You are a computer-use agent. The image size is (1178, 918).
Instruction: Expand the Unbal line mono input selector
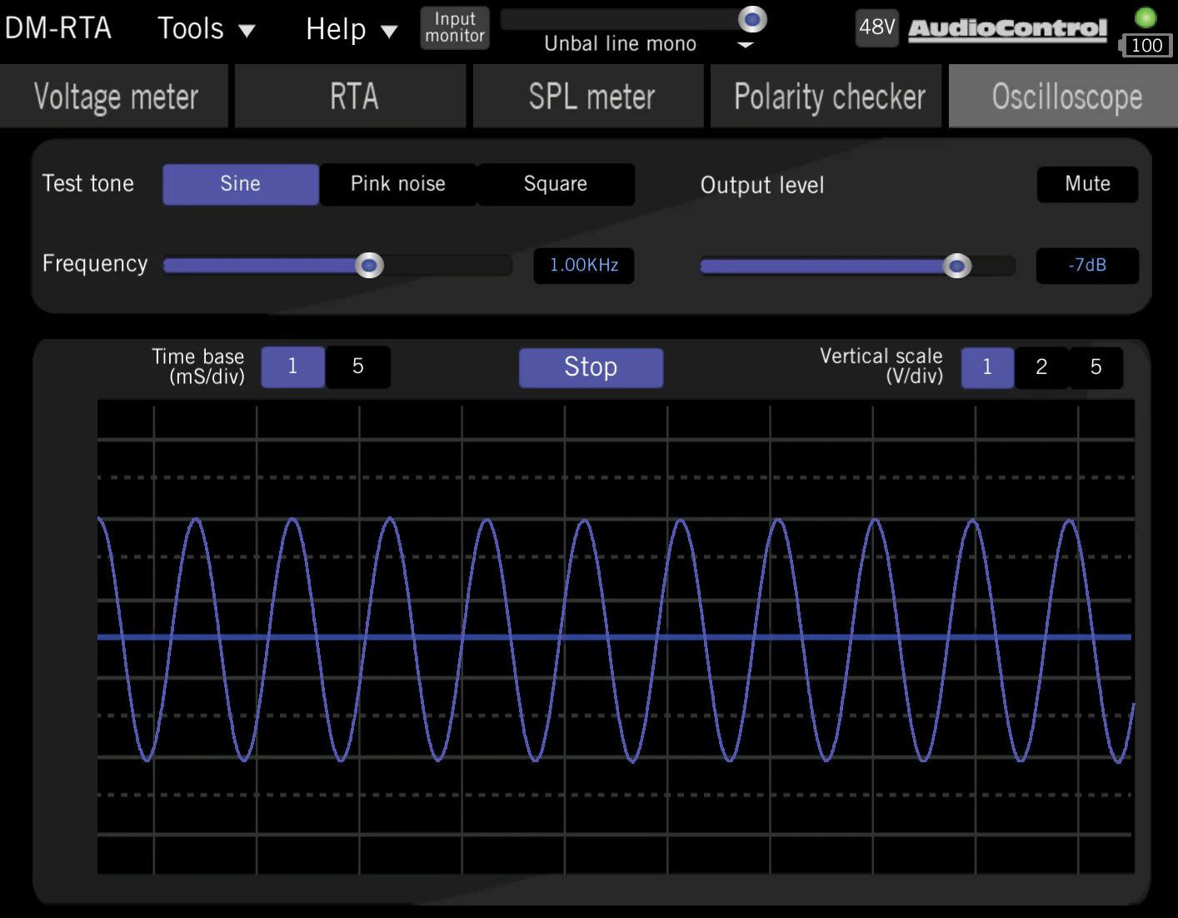click(x=744, y=44)
